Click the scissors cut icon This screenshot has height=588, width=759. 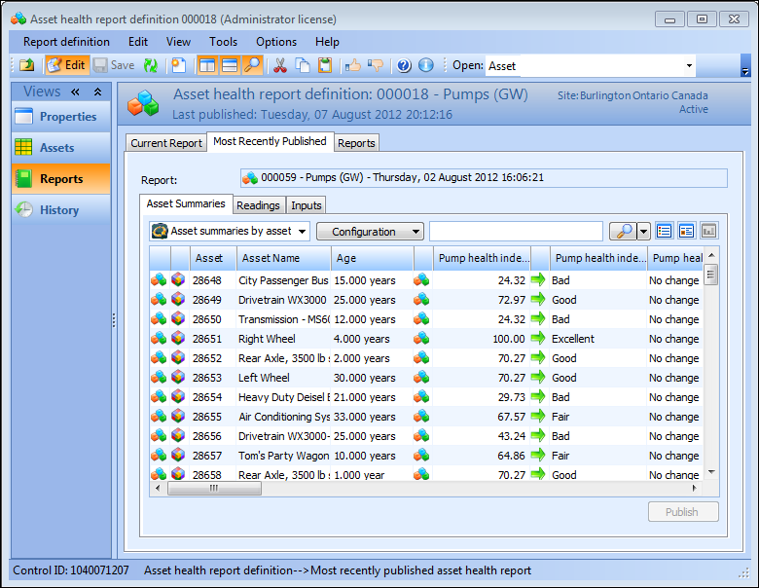(x=280, y=65)
